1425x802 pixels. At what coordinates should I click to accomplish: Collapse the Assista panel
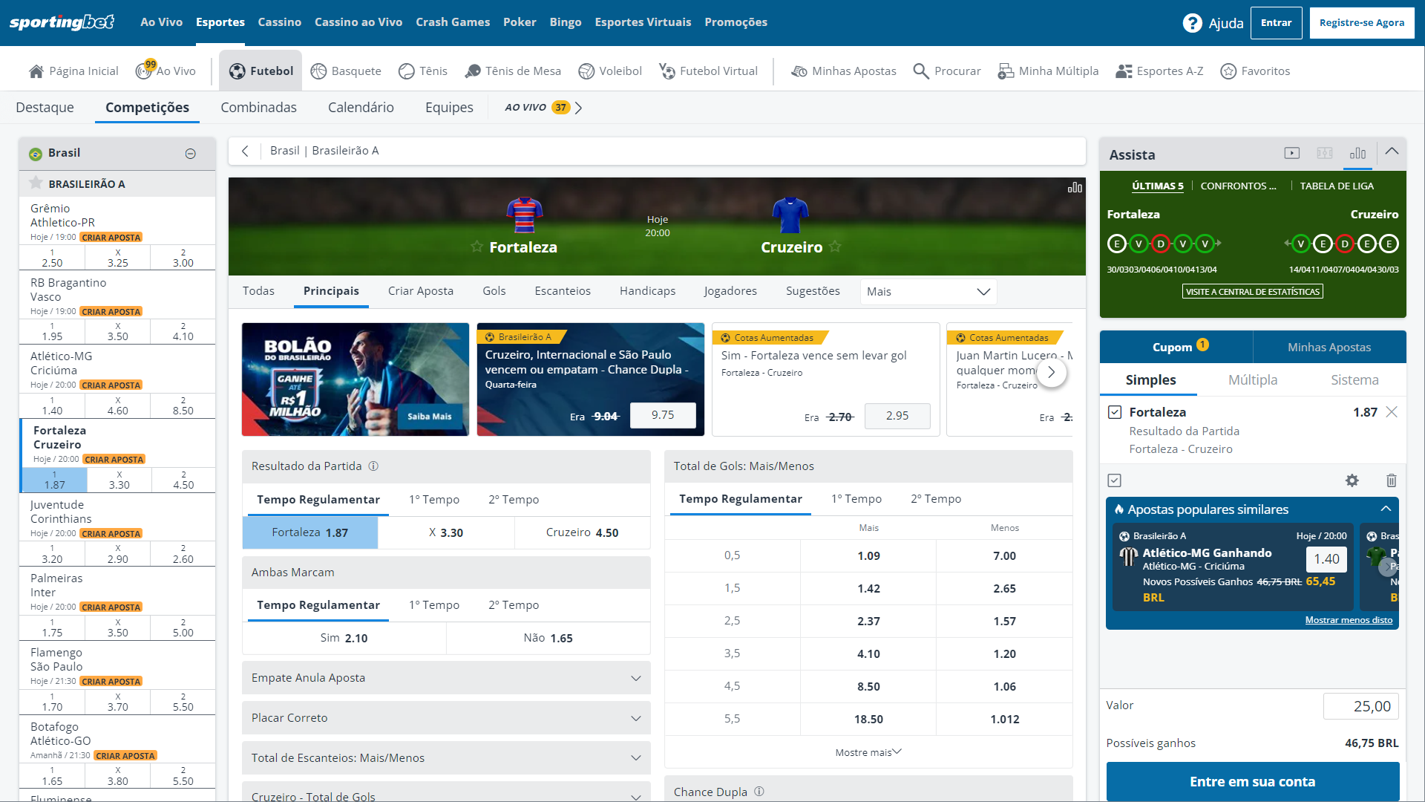(1392, 151)
